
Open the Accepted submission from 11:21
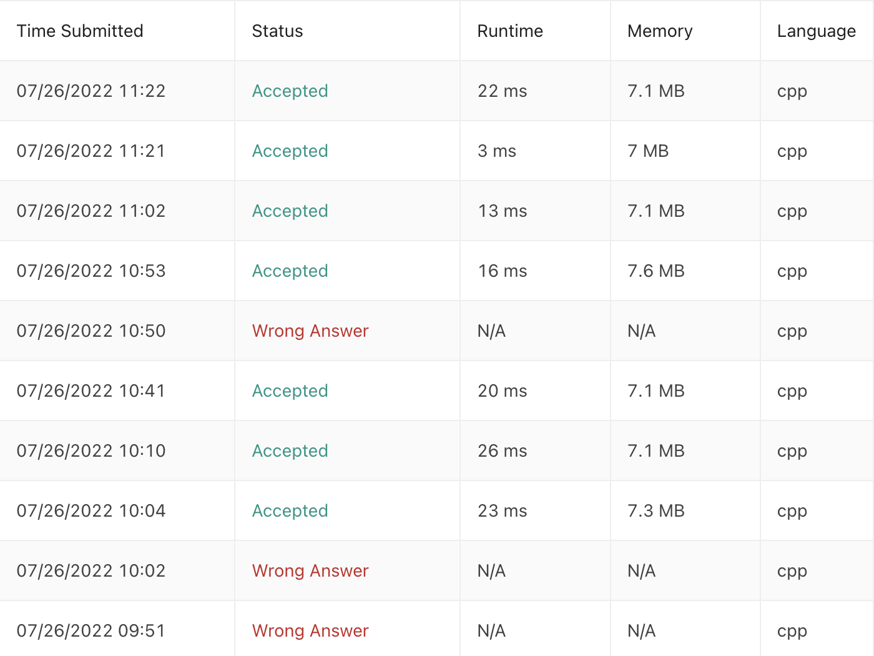pyautogui.click(x=290, y=151)
